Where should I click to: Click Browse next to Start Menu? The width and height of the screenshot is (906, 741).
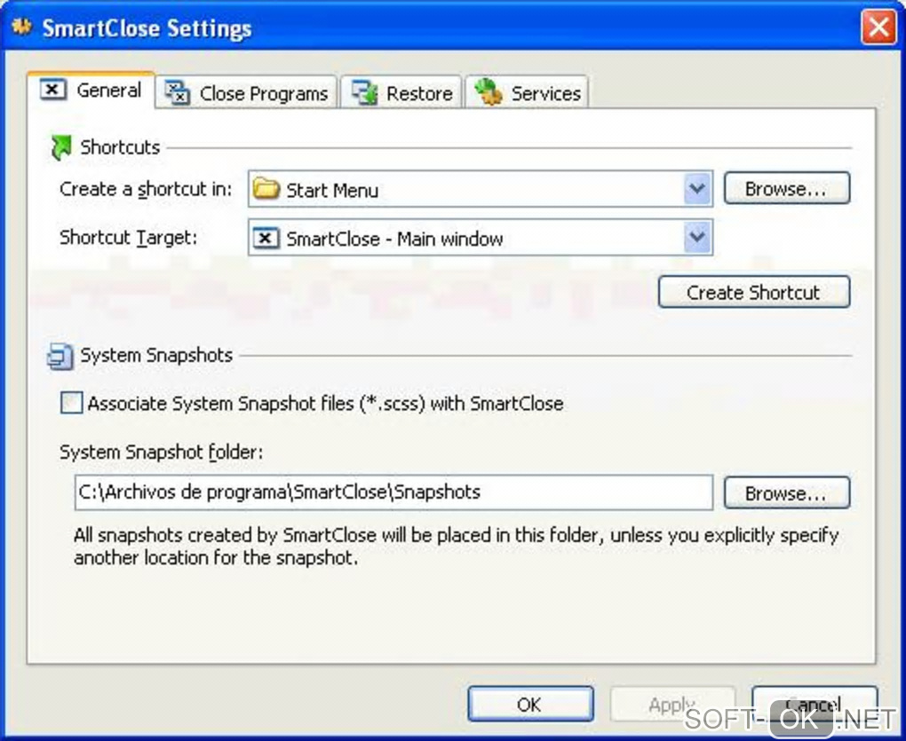point(786,188)
